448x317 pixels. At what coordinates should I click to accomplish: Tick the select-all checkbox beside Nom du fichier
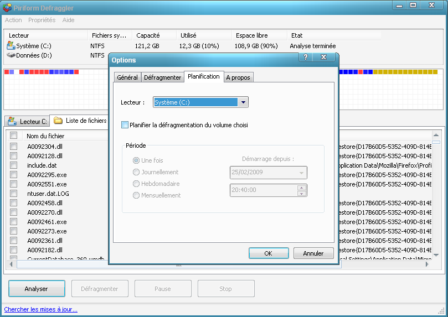pyautogui.click(x=13, y=135)
